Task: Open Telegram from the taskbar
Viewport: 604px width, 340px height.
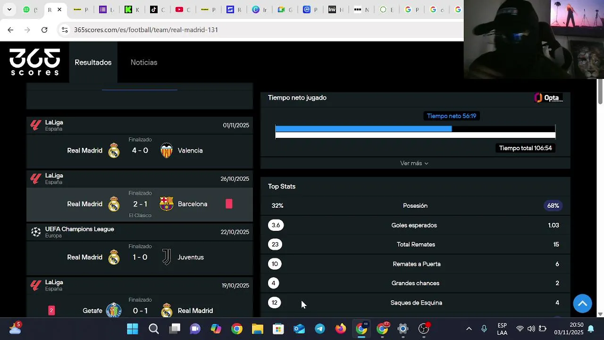Action: tap(320, 329)
